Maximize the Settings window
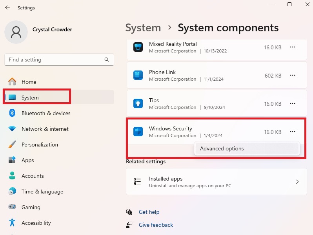Screen dimensions: 313x235 [x=289, y=4]
